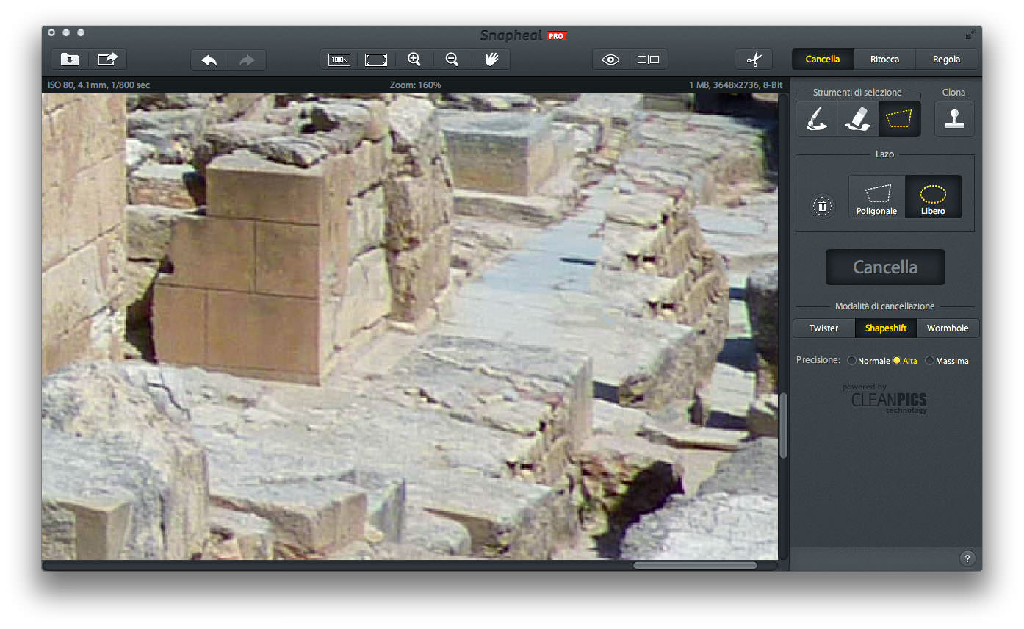Click the redo arrow icon
The height and width of the screenshot is (629, 1024).
click(x=247, y=60)
